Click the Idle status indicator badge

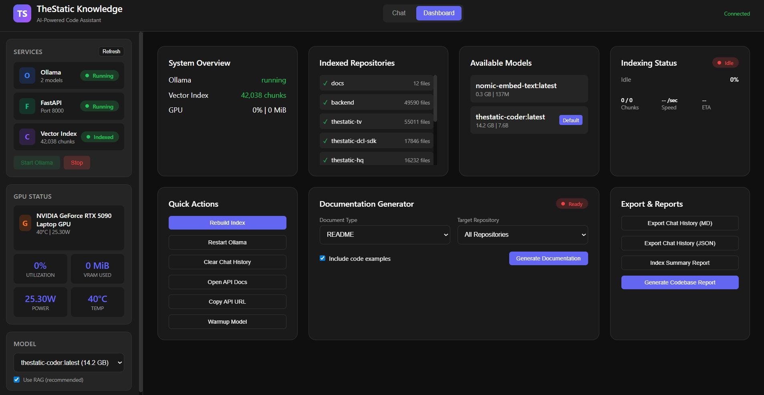pyautogui.click(x=725, y=63)
